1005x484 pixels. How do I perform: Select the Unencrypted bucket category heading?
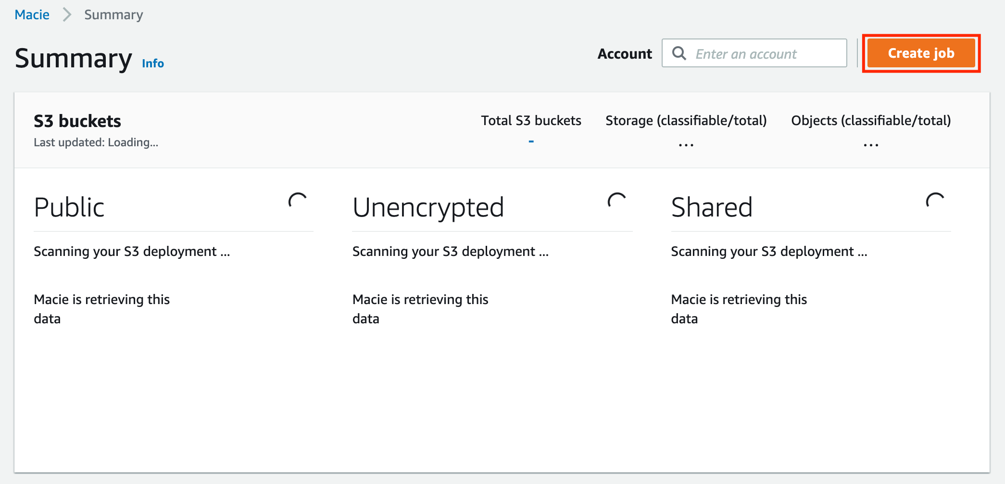[428, 207]
